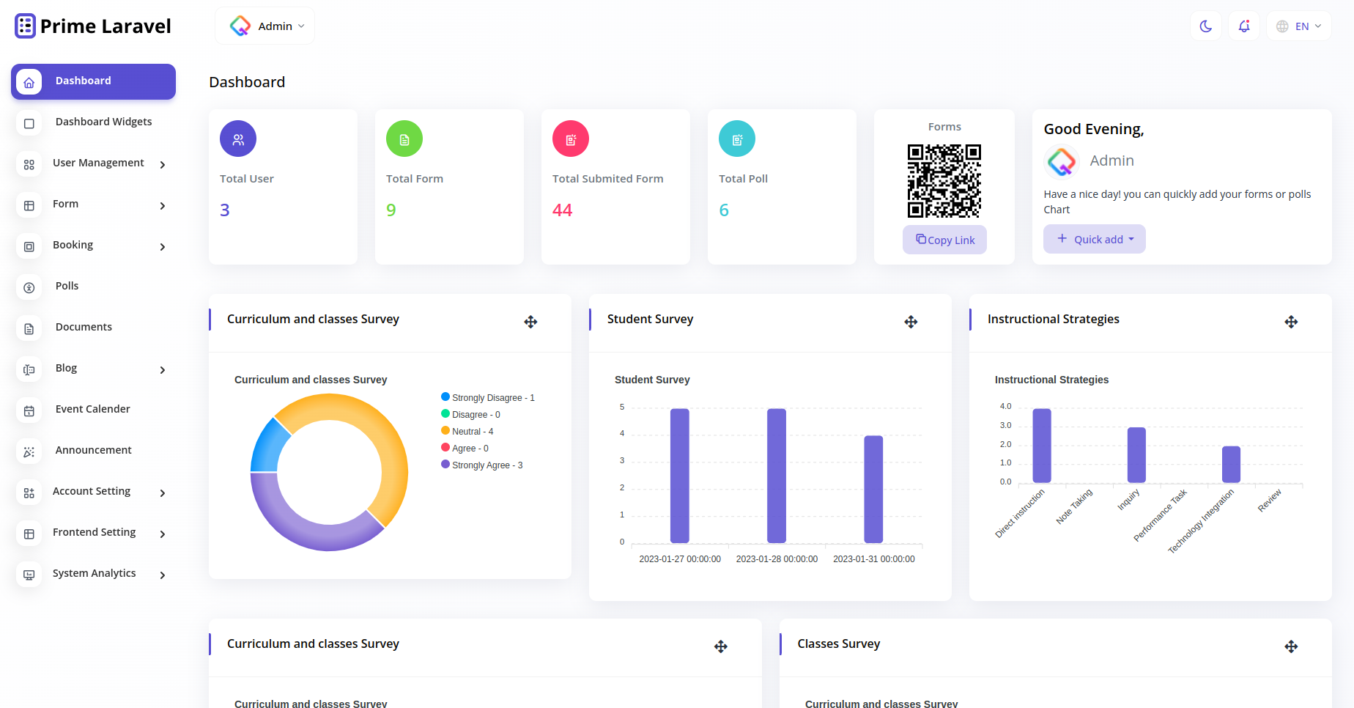
Task: Open the notifications bell icon
Action: click(1243, 26)
